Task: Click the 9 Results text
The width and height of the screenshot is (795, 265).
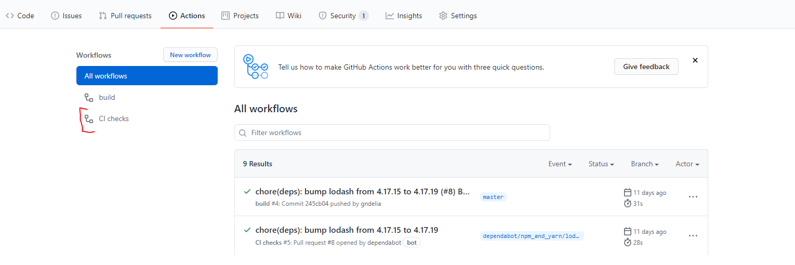Action: tap(258, 164)
